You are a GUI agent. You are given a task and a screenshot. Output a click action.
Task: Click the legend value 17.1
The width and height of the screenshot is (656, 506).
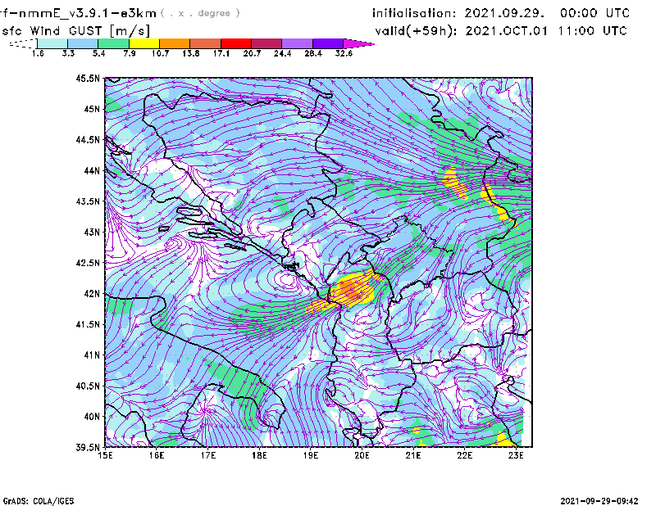tap(221, 53)
